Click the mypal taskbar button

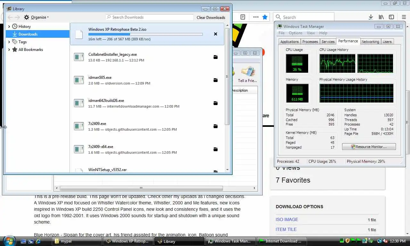tap(77, 241)
